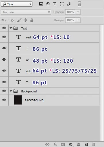Screen dimensions: 104x147
Task: Hide the BACKGROUND layer using its eye icon
Action: (4, 100)
